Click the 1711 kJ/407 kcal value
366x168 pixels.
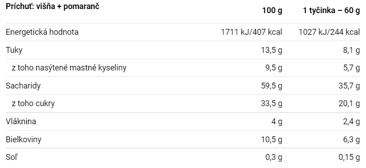pyautogui.click(x=251, y=32)
